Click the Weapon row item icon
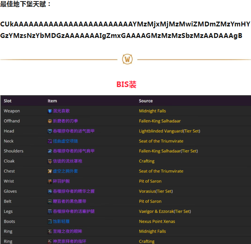Viewport: 251px width, 244px height. [x=50, y=111]
